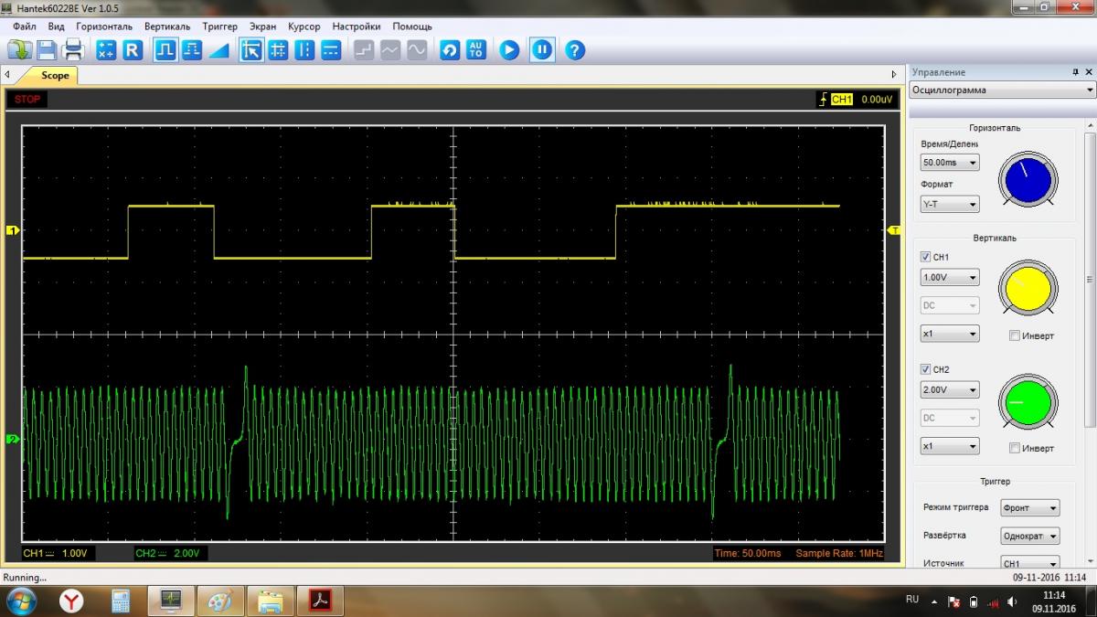Click the Print toolbar icon
The width and height of the screenshot is (1097, 617).
pos(73,49)
